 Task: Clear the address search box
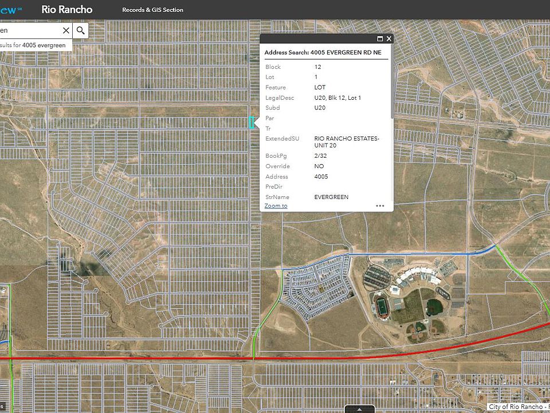coord(66,30)
